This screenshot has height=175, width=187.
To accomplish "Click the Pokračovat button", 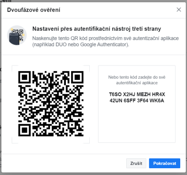I will click(164, 163).
